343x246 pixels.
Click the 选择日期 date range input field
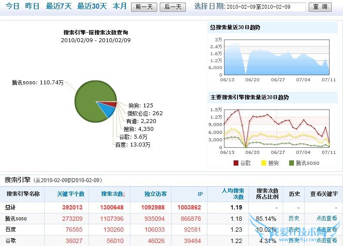point(266,7)
